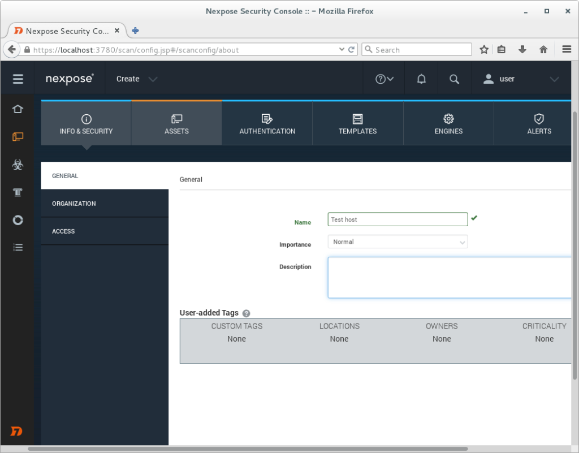Select the Reports icon in the sidebar
The width and height of the screenshot is (579, 453).
pyautogui.click(x=17, y=220)
